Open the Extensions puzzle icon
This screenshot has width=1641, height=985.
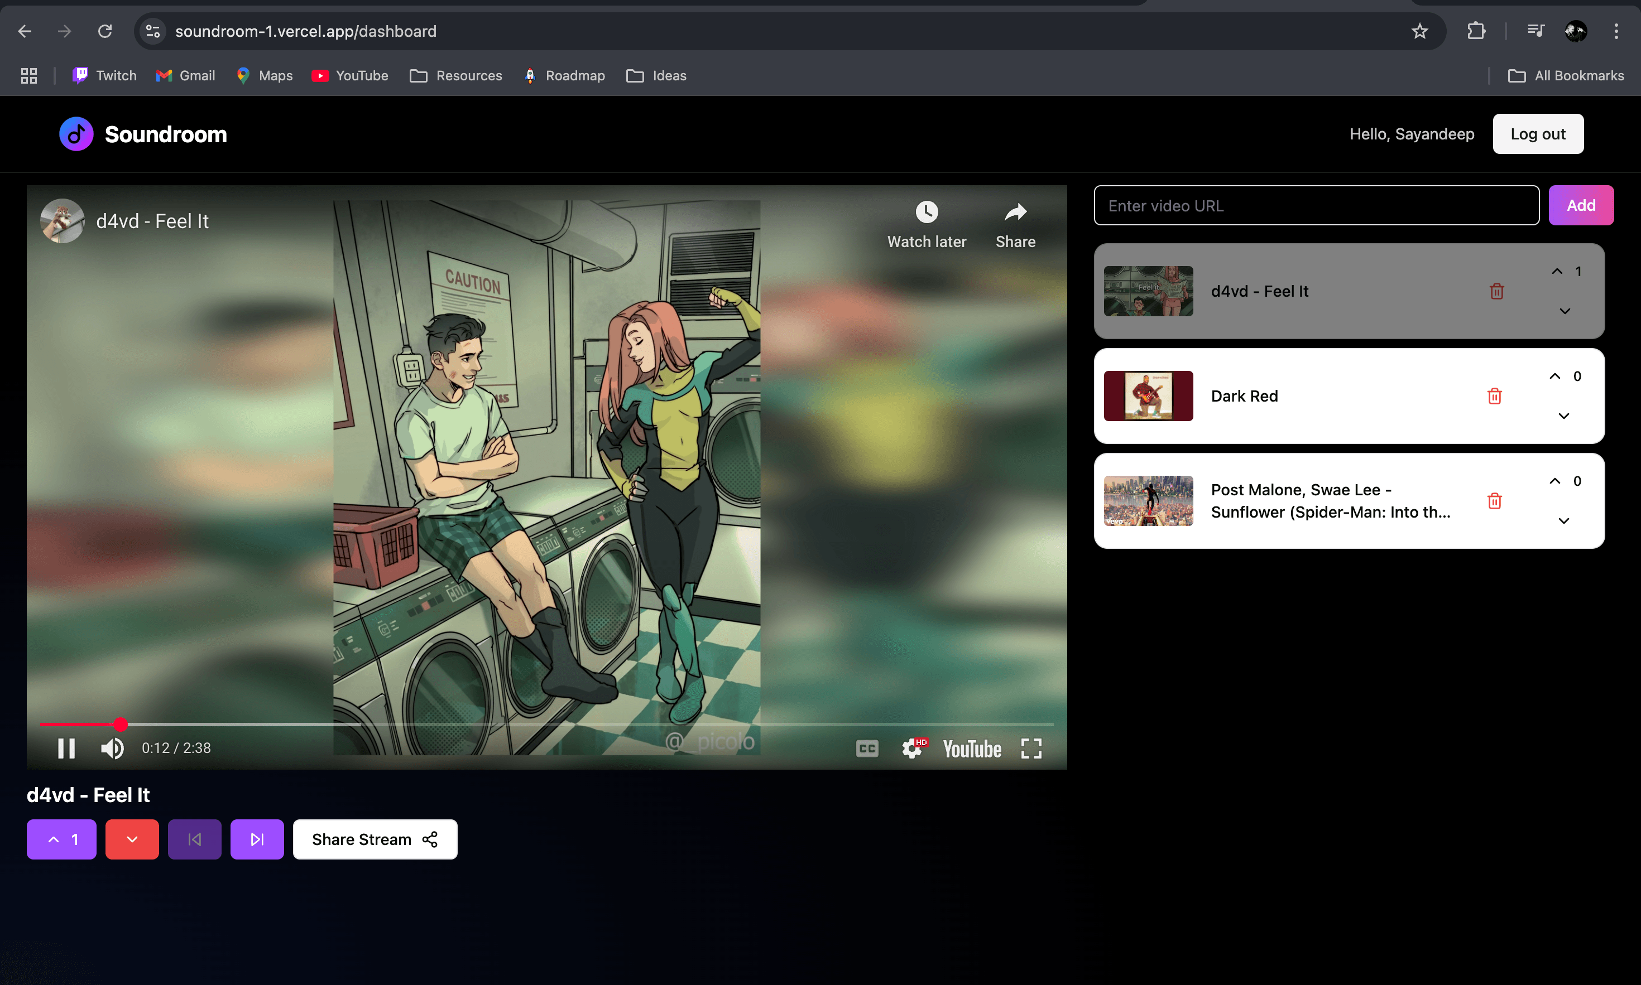pos(1476,31)
